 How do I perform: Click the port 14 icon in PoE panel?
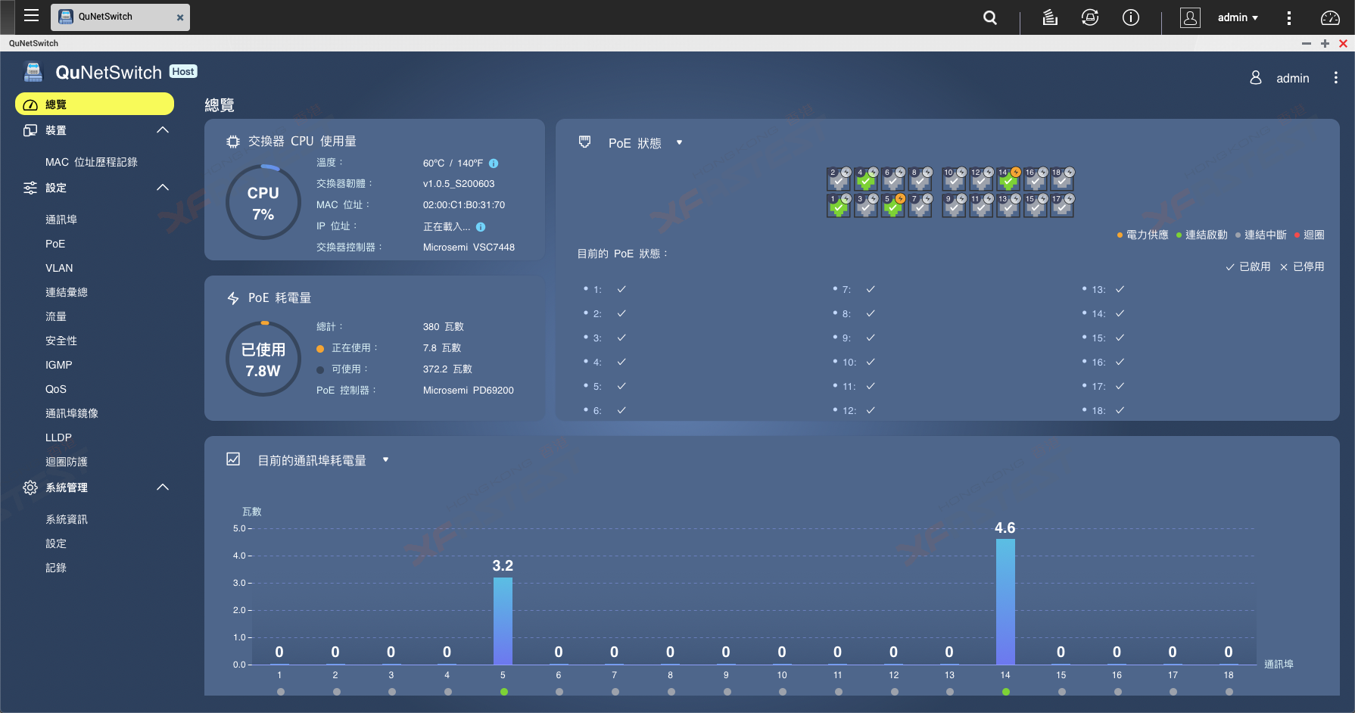tap(1008, 179)
